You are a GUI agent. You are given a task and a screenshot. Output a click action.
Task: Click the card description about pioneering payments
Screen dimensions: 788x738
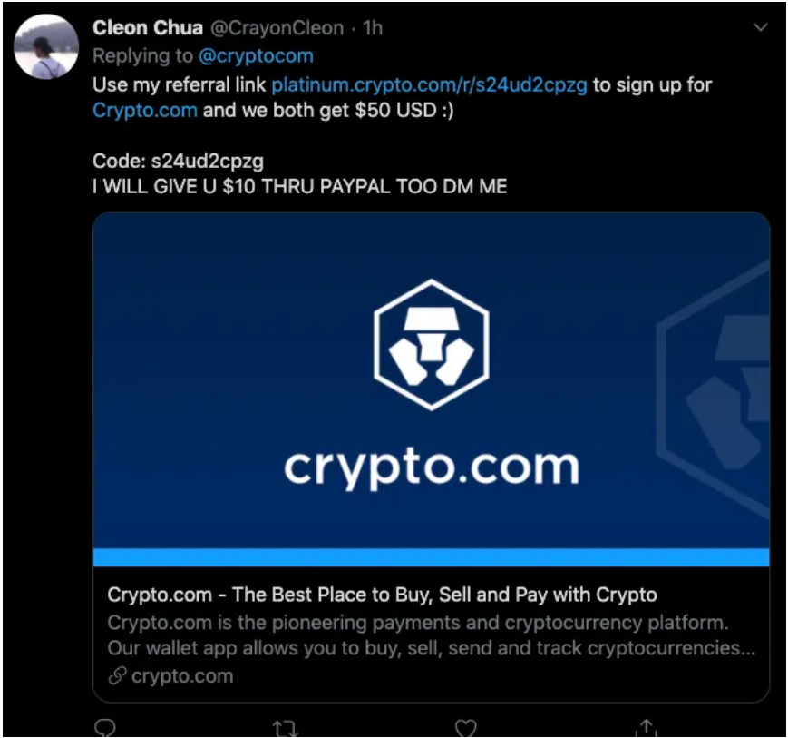coord(432,635)
